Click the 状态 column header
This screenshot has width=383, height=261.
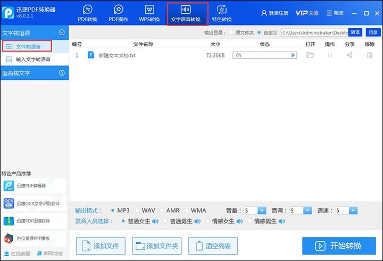click(x=264, y=44)
